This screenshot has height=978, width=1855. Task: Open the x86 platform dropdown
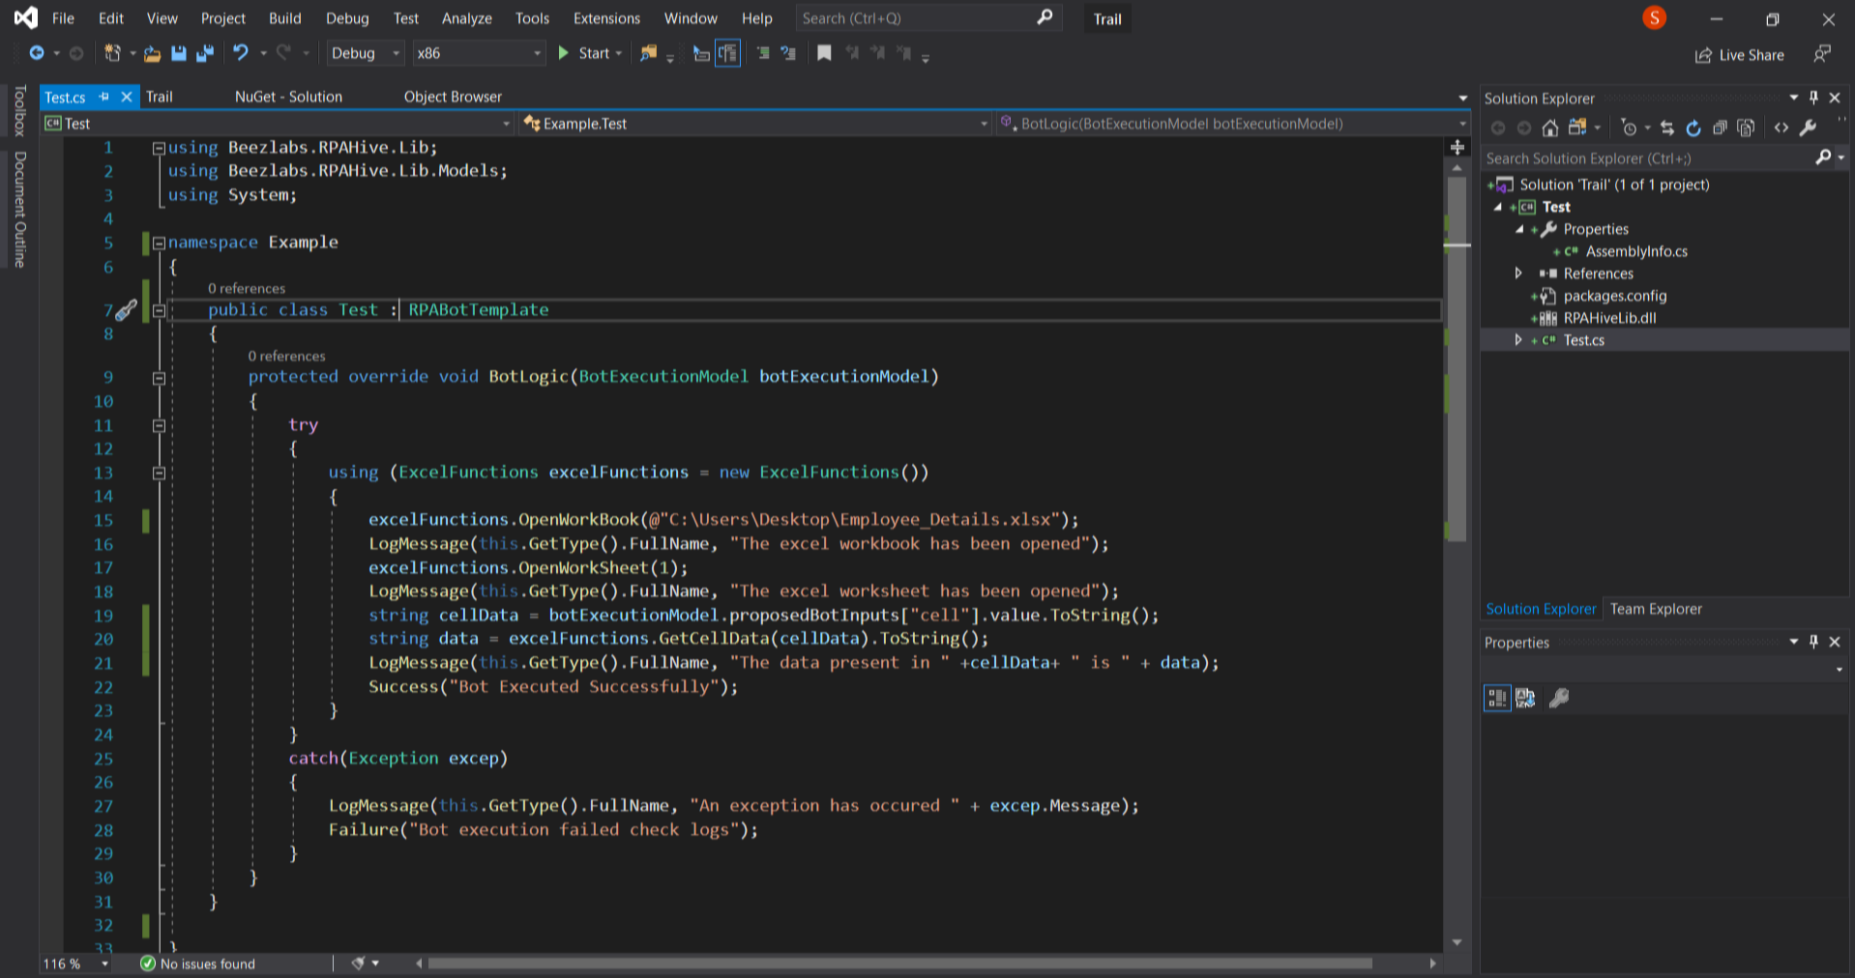point(478,53)
